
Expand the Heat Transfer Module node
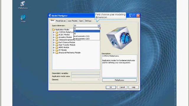click(54, 45)
